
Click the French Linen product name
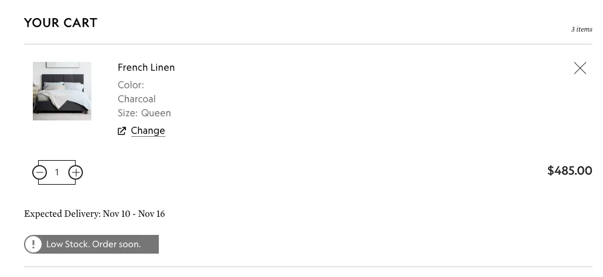pyautogui.click(x=146, y=68)
